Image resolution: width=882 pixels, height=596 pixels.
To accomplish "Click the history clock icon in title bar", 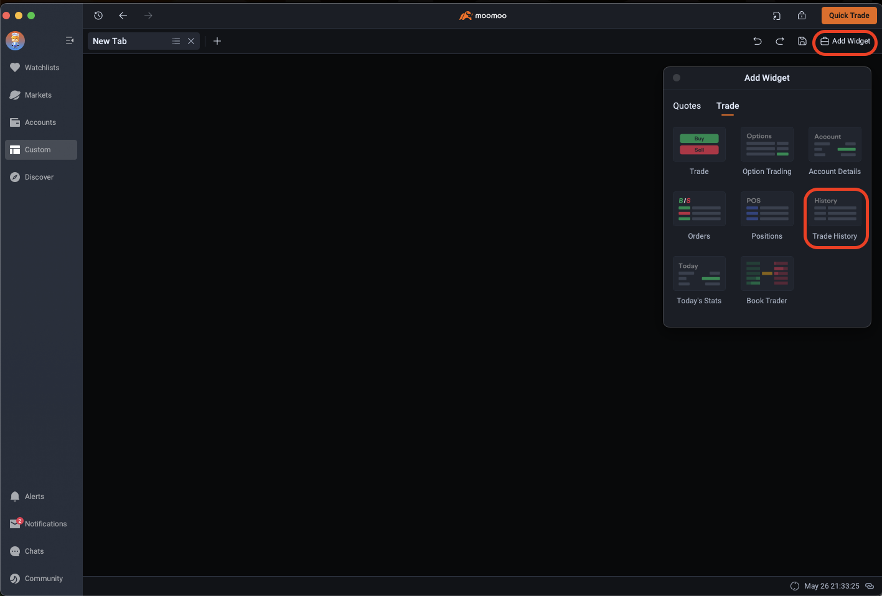I will (98, 16).
